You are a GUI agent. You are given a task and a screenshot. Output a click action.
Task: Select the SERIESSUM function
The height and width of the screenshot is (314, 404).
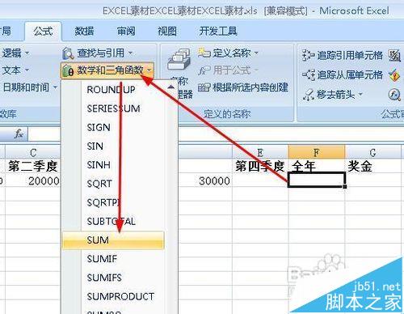click(x=113, y=108)
